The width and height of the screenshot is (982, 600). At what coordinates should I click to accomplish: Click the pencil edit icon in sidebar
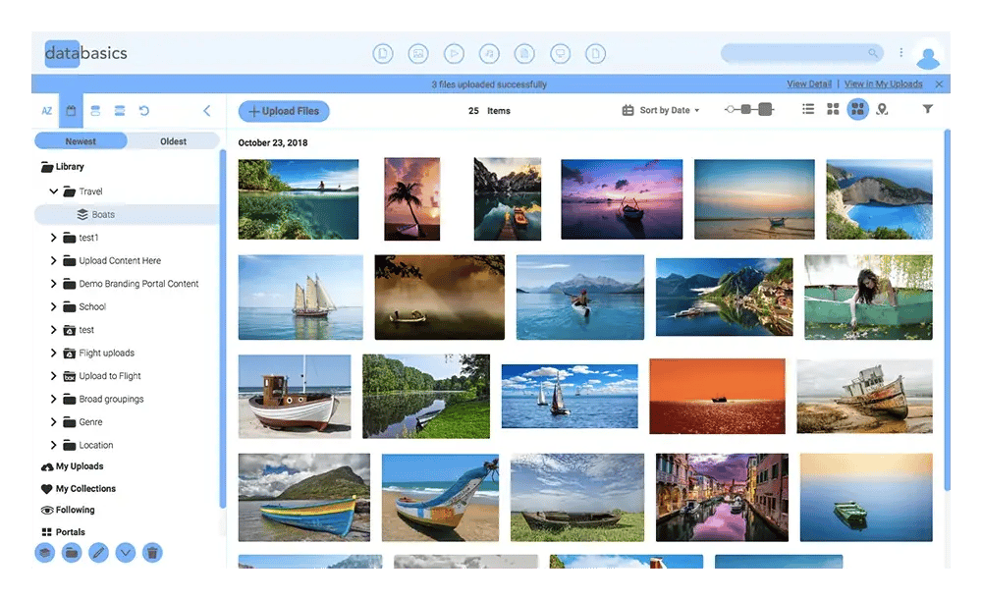click(98, 553)
